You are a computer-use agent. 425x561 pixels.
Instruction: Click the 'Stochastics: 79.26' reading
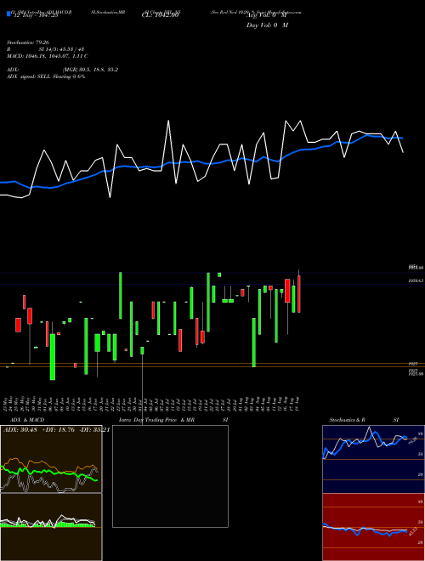(27, 42)
